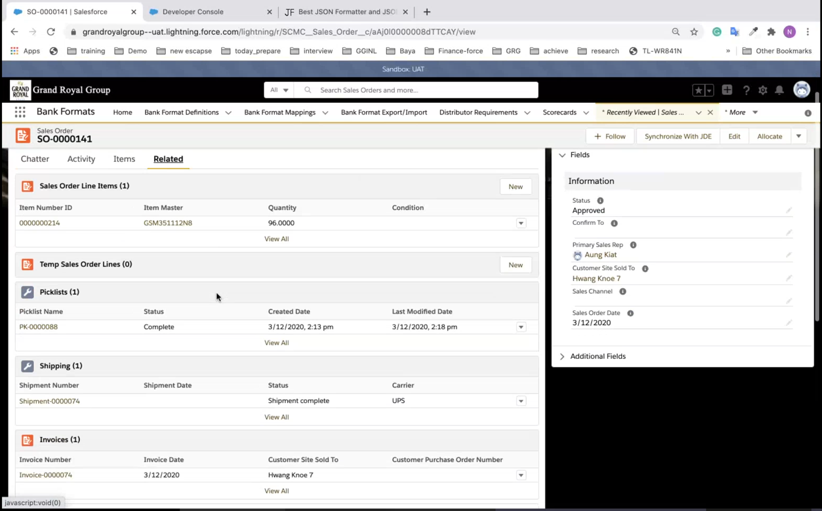822x511 pixels.
Task: Open row actions dropdown for PK-0000088
Action: click(x=521, y=327)
